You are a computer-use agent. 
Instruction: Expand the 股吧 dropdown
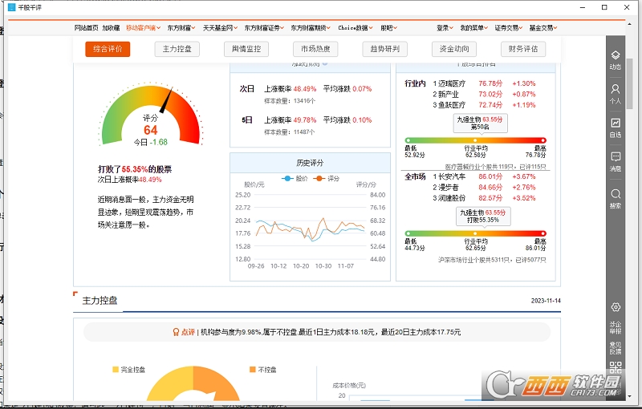point(388,28)
